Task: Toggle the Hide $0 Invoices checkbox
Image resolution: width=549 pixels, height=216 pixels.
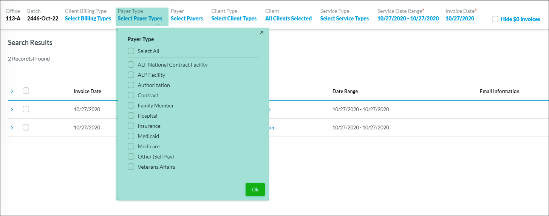Action: pos(495,19)
